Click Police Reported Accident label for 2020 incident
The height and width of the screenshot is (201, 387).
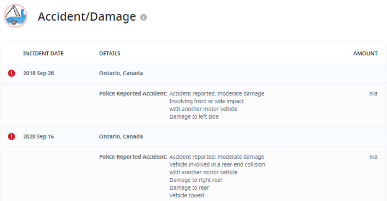[x=133, y=157]
